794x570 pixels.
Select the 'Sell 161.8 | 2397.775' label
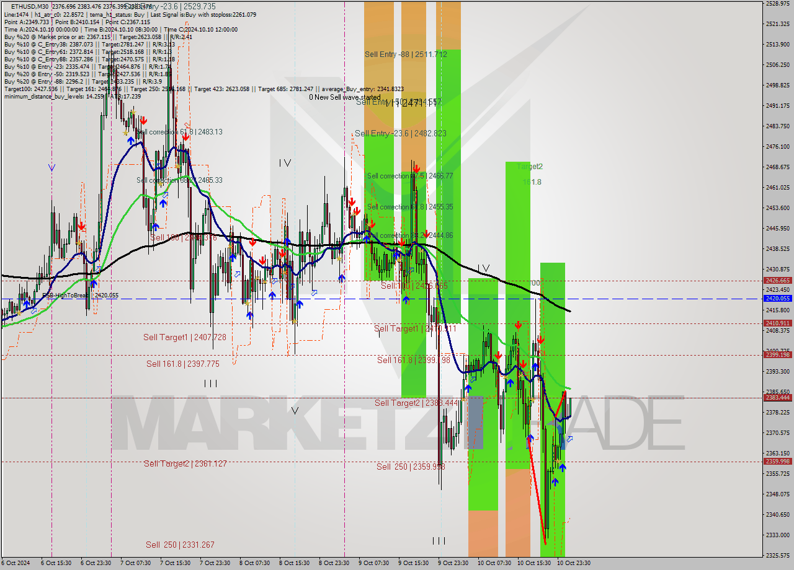(x=183, y=364)
